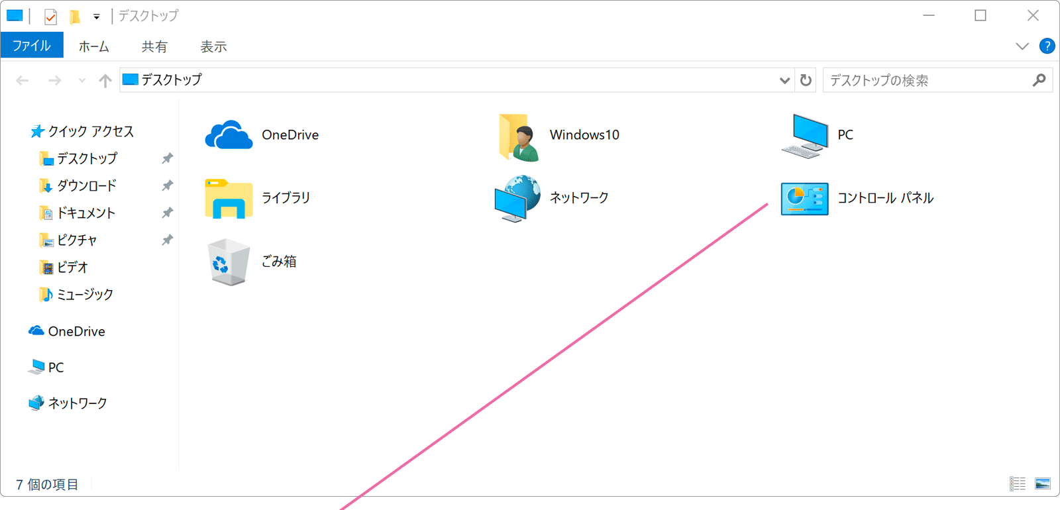1060x510 pixels.
Task: Expand the recent locations dropdown arrow
Action: tap(82, 81)
